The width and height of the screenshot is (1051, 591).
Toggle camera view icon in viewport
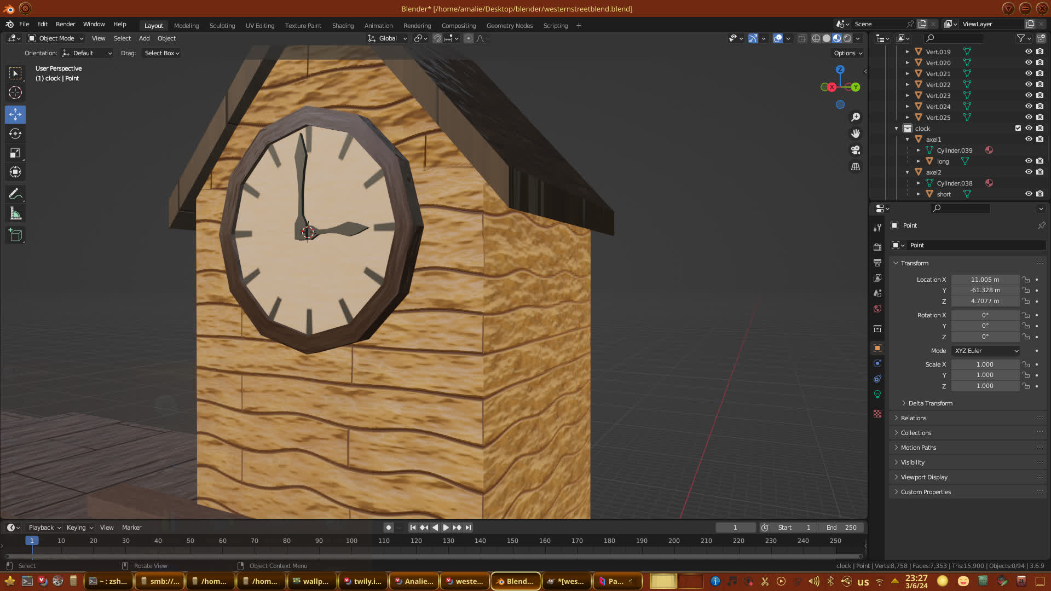[x=856, y=150]
